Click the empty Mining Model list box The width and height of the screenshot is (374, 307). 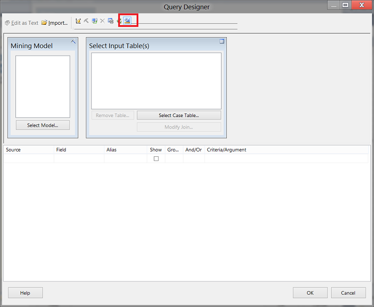click(43, 87)
